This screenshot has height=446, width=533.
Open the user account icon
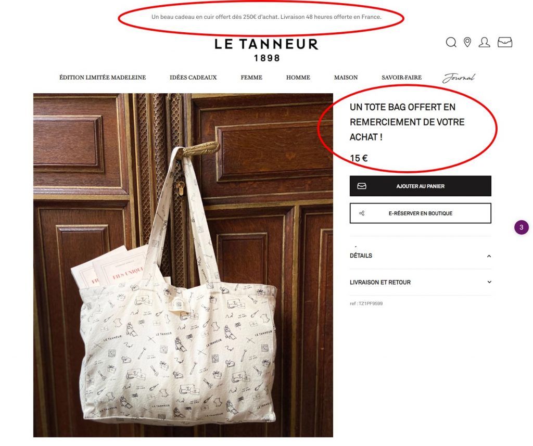(x=485, y=42)
